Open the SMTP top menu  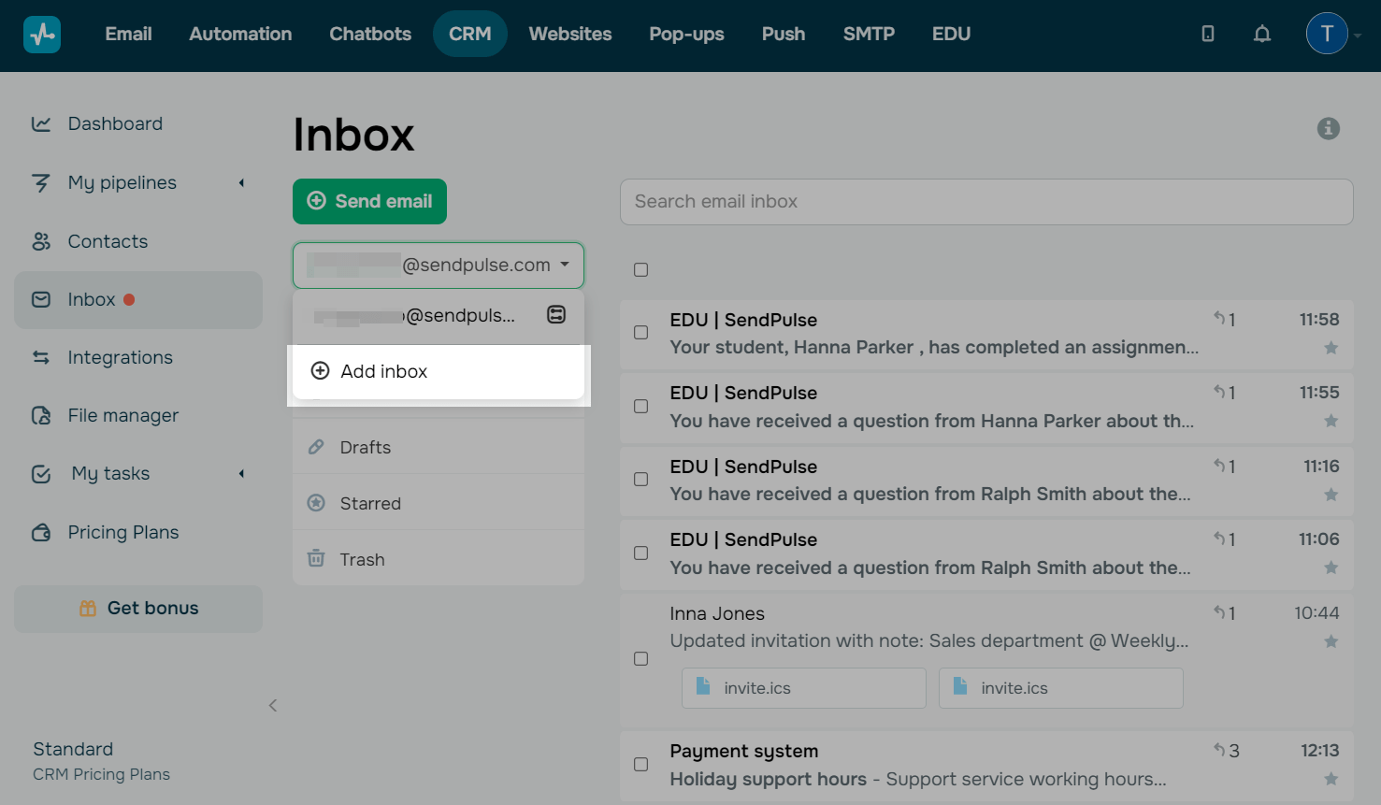point(869,34)
